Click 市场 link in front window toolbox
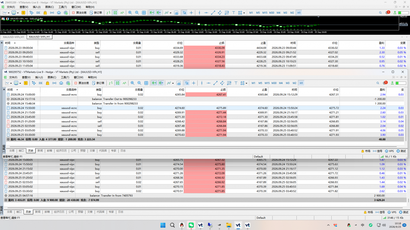Image resolution: width=410 pixels, height=230 pixels. pyautogui.click(x=366, y=151)
